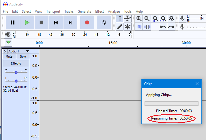Screen dimensions: 206x140
Task: Click the playback level meter at -24
Action: pos(85,35)
